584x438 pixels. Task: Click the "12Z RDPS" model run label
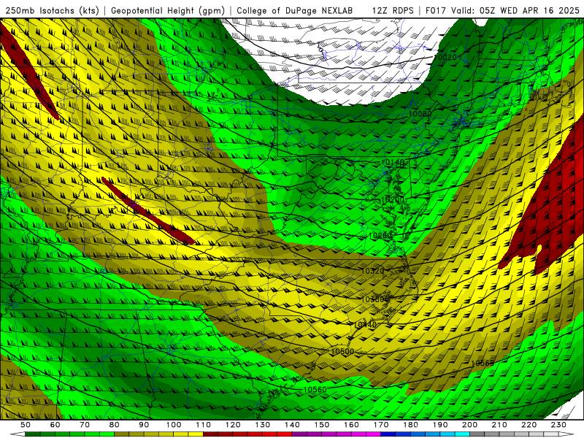[393, 11]
